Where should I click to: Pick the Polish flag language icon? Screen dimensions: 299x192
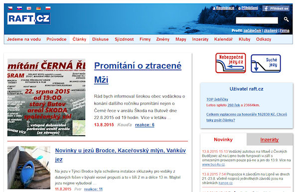(48, 8)
